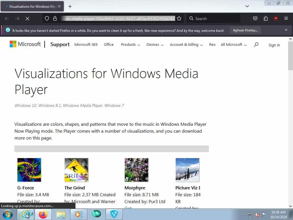Click the URL address field

pyautogui.click(x=118, y=19)
